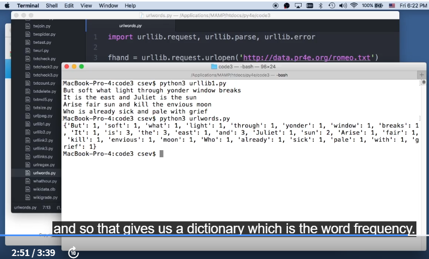Click the clock showing Fri 6:22 PM
Viewport: 429px width, 259px height.
point(413,6)
